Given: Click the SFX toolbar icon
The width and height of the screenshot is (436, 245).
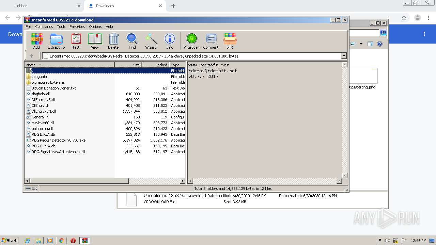Looking at the screenshot, I should (230, 41).
